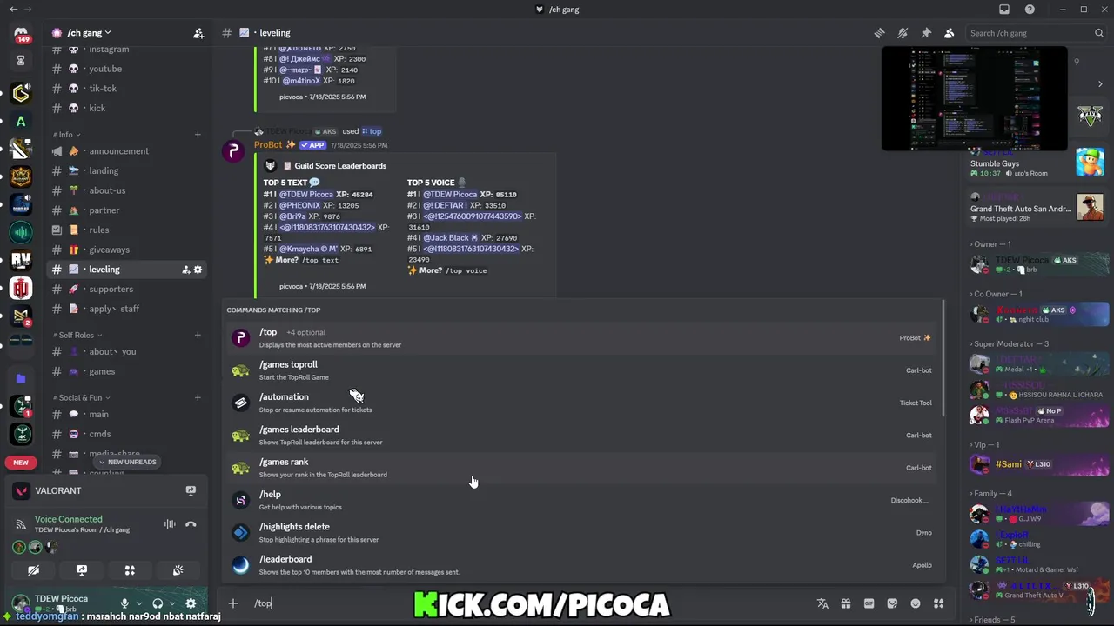The image size is (1114, 626).
Task: Disconnect from voice with hang-up icon
Action: (x=191, y=524)
